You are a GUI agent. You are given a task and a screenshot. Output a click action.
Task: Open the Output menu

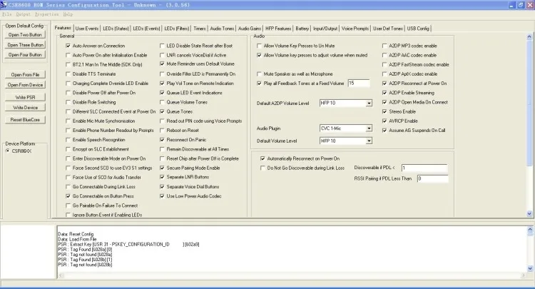(24, 14)
